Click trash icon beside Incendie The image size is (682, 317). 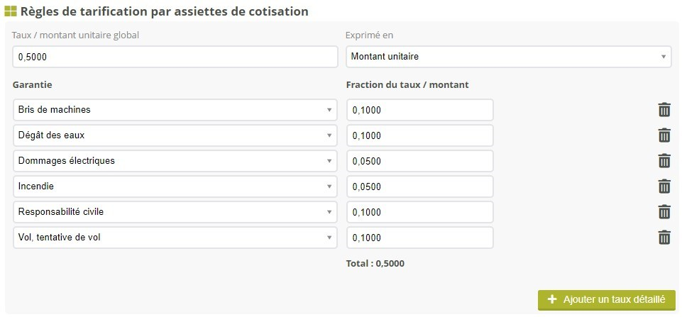click(664, 187)
